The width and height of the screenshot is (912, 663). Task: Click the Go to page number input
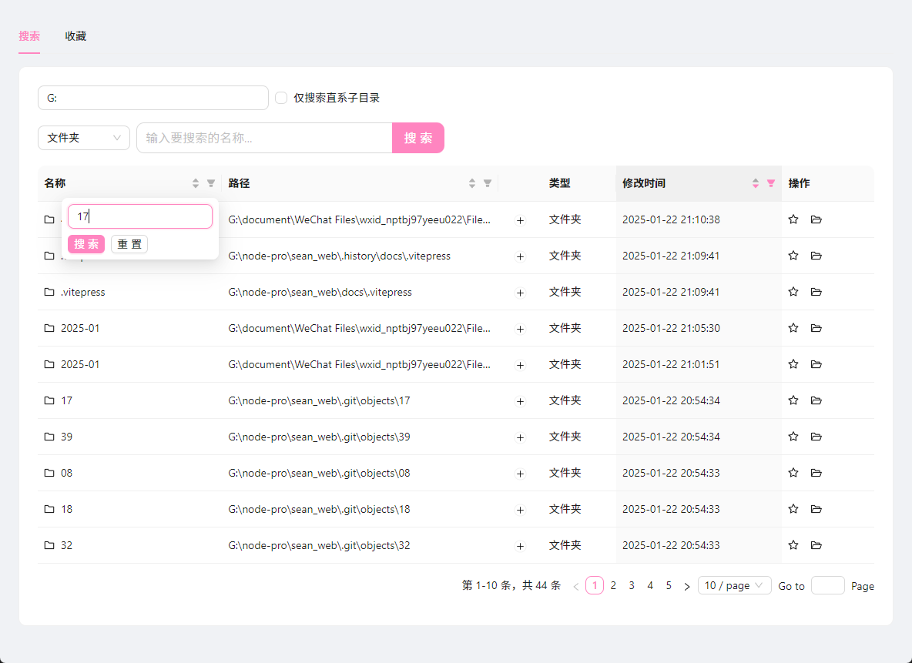coord(827,585)
